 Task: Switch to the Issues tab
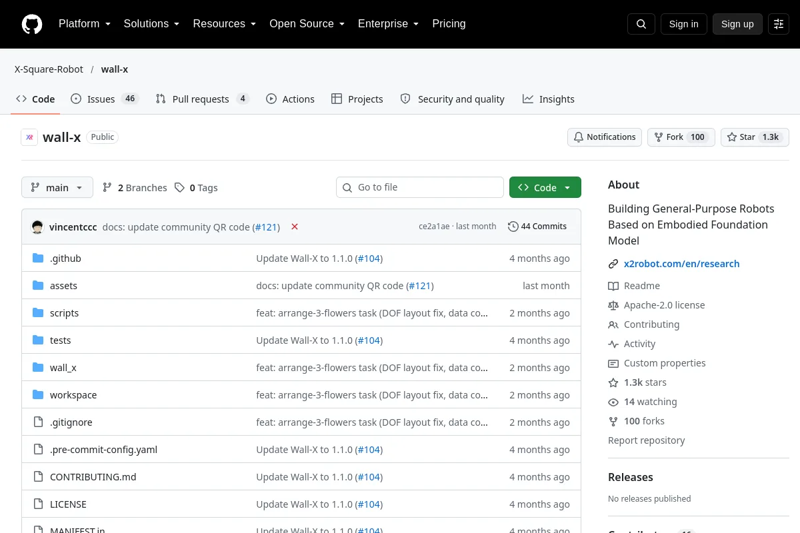[x=104, y=99]
